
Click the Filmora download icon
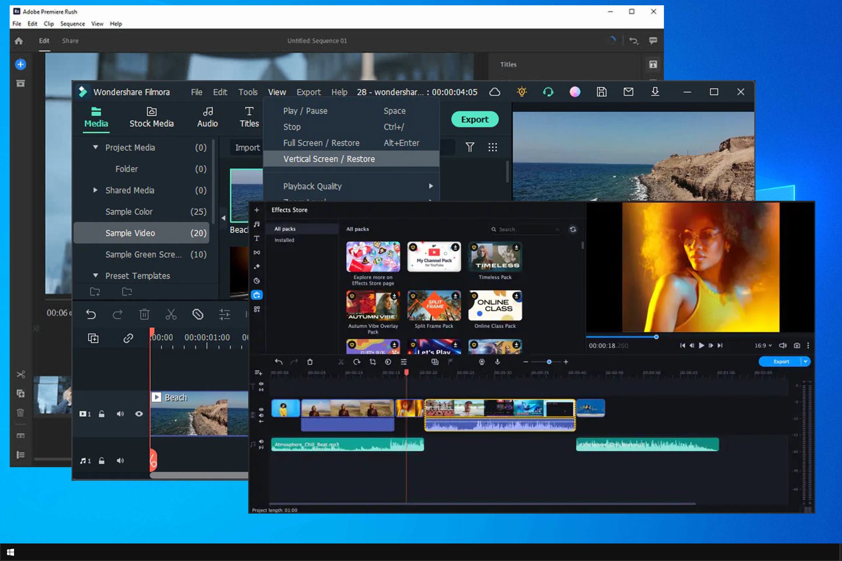click(655, 92)
